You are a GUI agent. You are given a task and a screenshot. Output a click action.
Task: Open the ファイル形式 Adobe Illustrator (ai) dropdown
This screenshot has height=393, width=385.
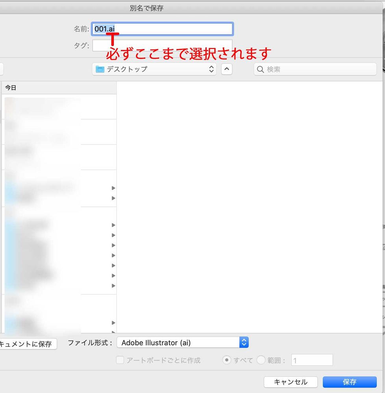[183, 342]
